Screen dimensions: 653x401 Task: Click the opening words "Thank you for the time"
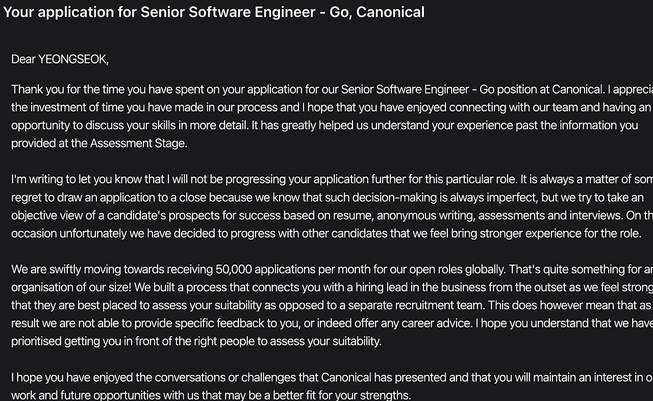pos(68,89)
